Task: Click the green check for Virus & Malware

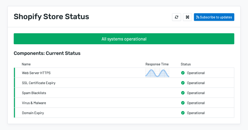Action: (x=183, y=103)
